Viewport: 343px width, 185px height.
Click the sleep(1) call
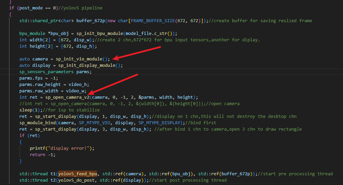point(30,110)
